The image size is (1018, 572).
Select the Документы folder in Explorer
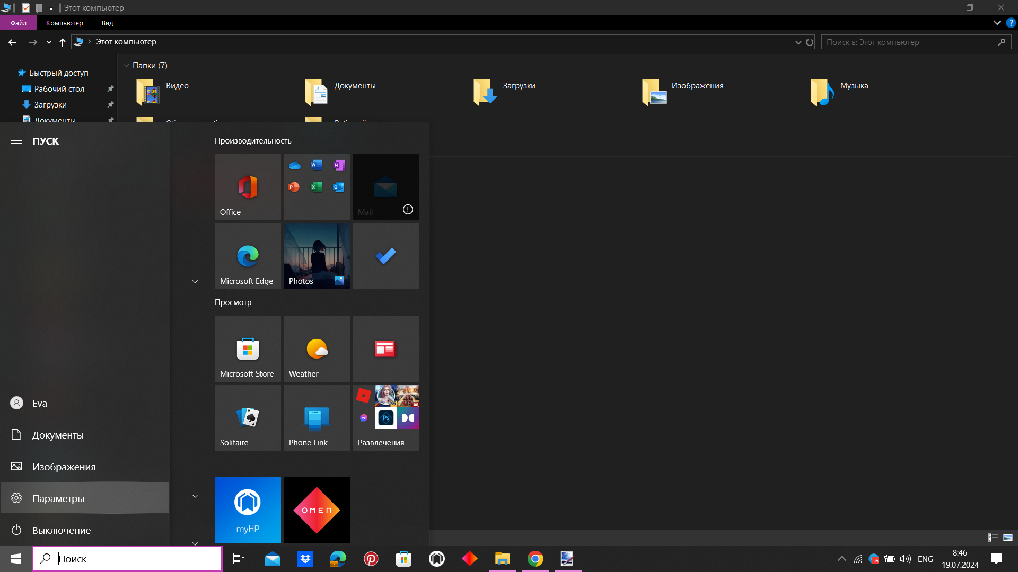(x=341, y=91)
